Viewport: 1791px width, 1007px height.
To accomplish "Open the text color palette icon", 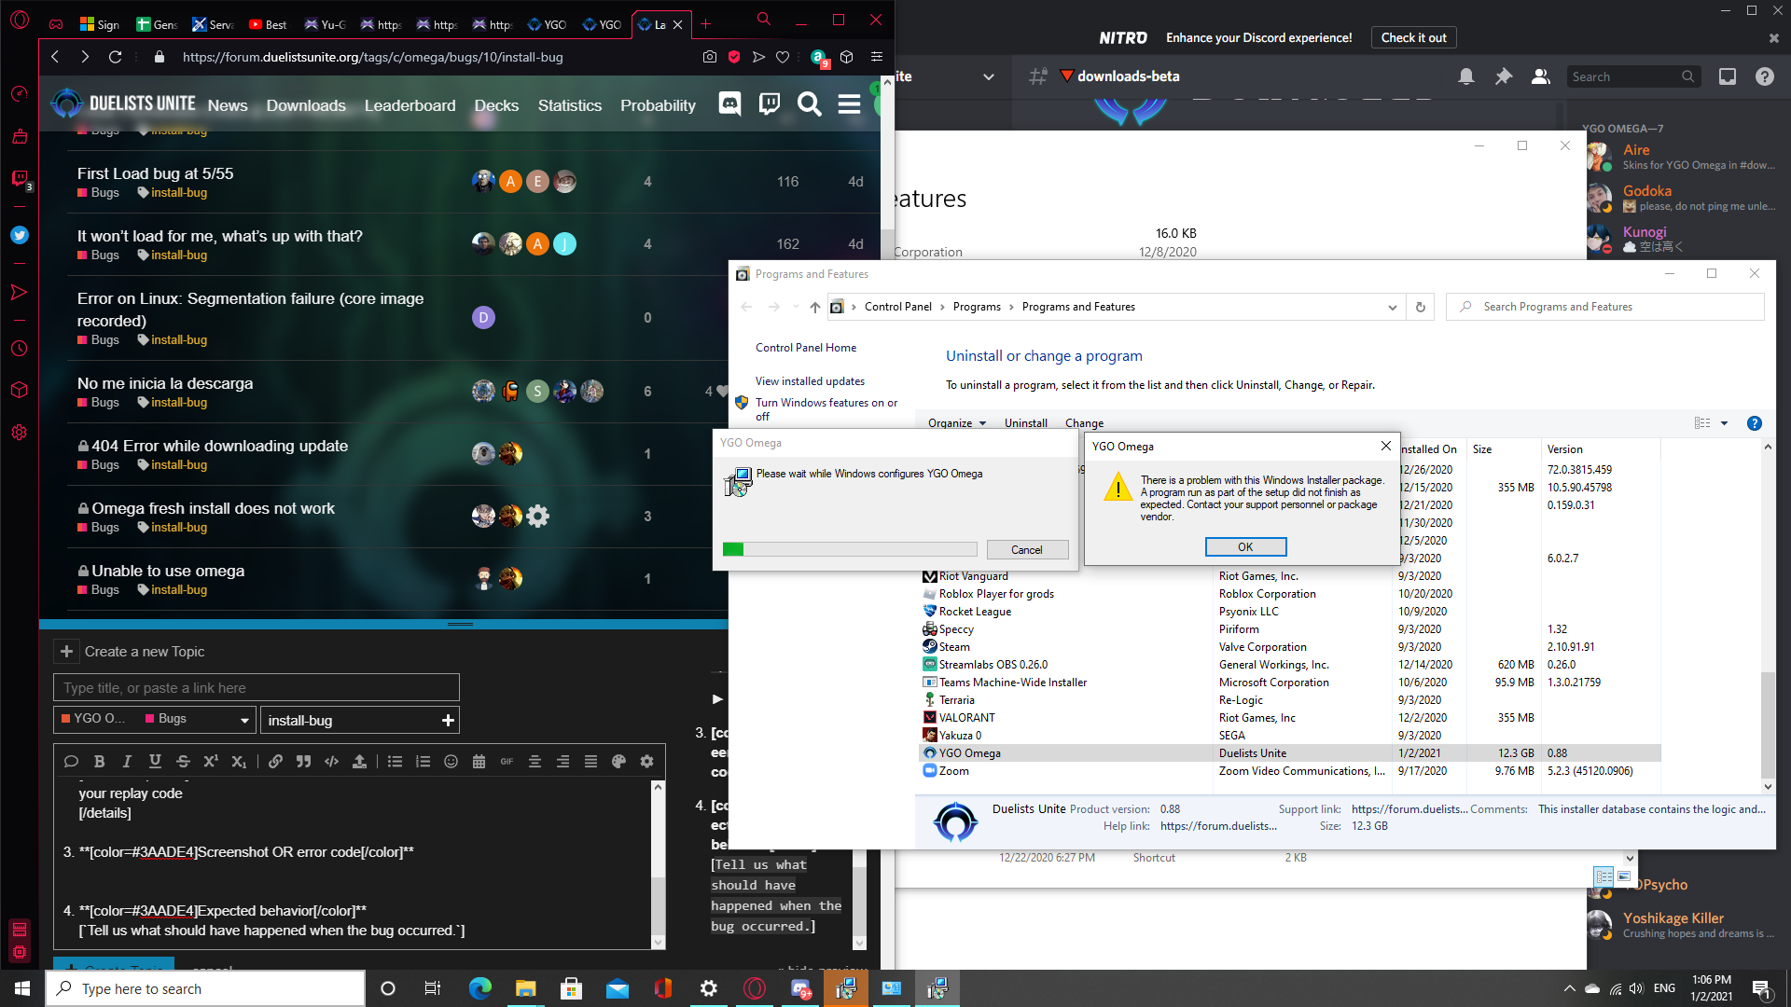I will (618, 762).
